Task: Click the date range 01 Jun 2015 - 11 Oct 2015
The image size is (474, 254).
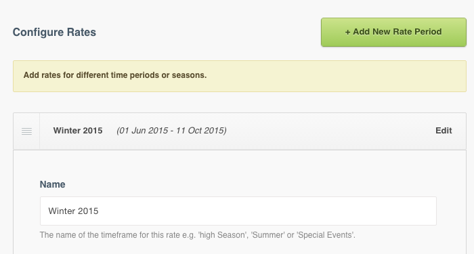Action: pyautogui.click(x=172, y=131)
